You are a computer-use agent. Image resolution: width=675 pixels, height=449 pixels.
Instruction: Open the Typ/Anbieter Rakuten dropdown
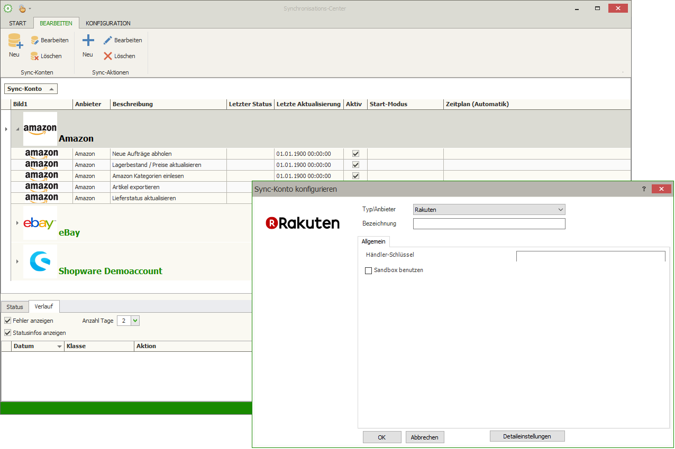(561, 210)
